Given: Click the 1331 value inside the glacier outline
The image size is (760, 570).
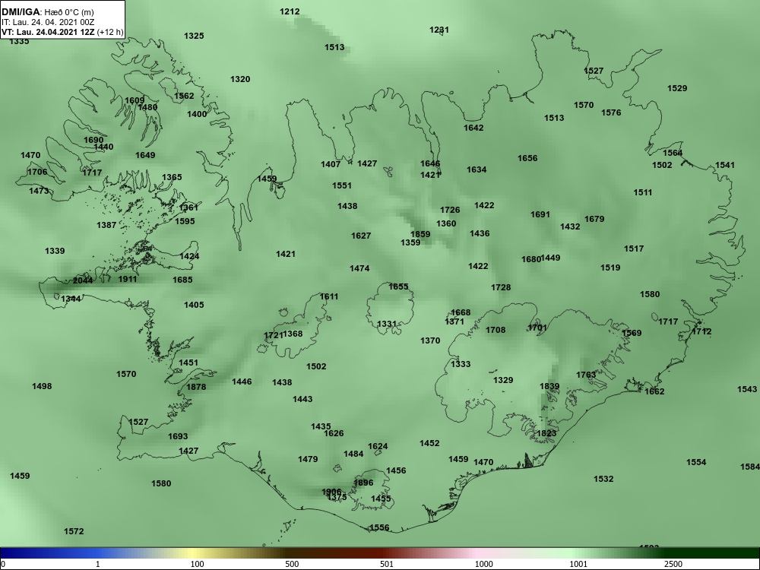Looking at the screenshot, I should [387, 324].
